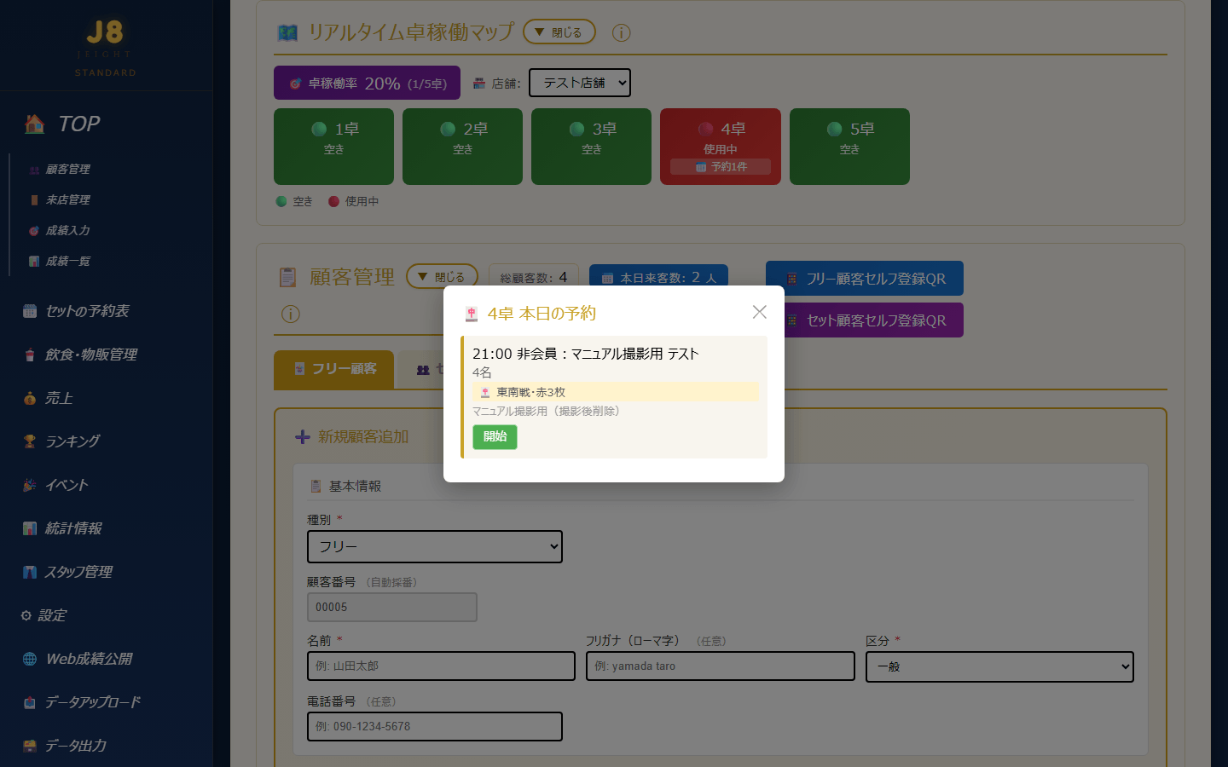1228x767 pixels.
Task: Focus the 電話番号 input field
Action: (435, 726)
